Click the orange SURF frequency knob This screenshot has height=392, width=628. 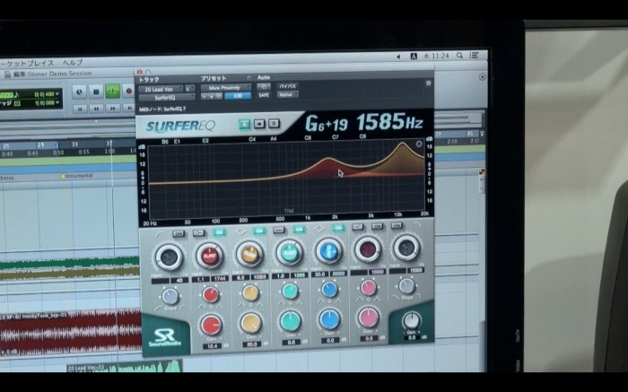point(249,254)
